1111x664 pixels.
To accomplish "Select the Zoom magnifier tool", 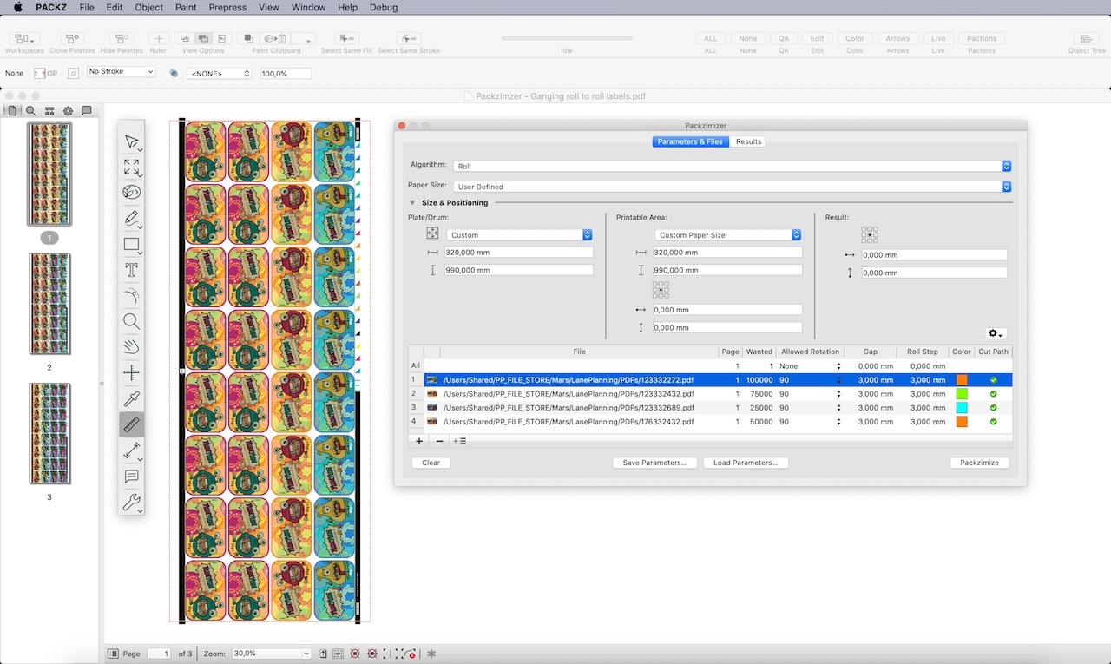I will [x=132, y=321].
